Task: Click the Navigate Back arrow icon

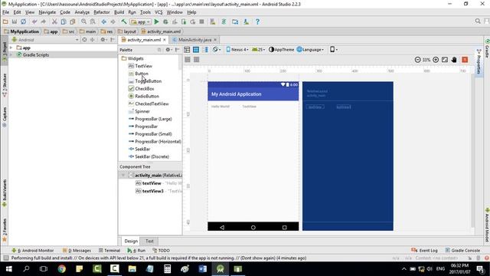Action: tap(104, 21)
